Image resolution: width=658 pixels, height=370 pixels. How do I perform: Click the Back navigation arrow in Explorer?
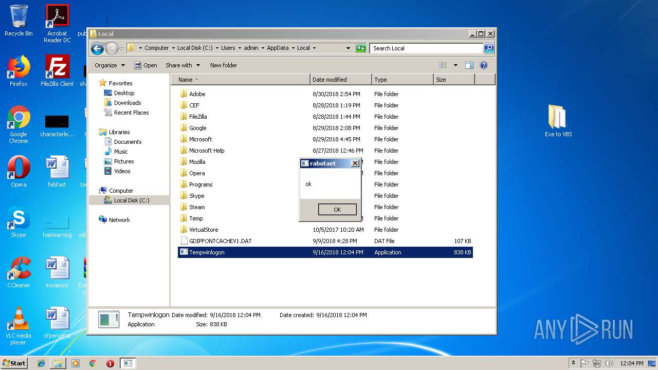tap(97, 48)
